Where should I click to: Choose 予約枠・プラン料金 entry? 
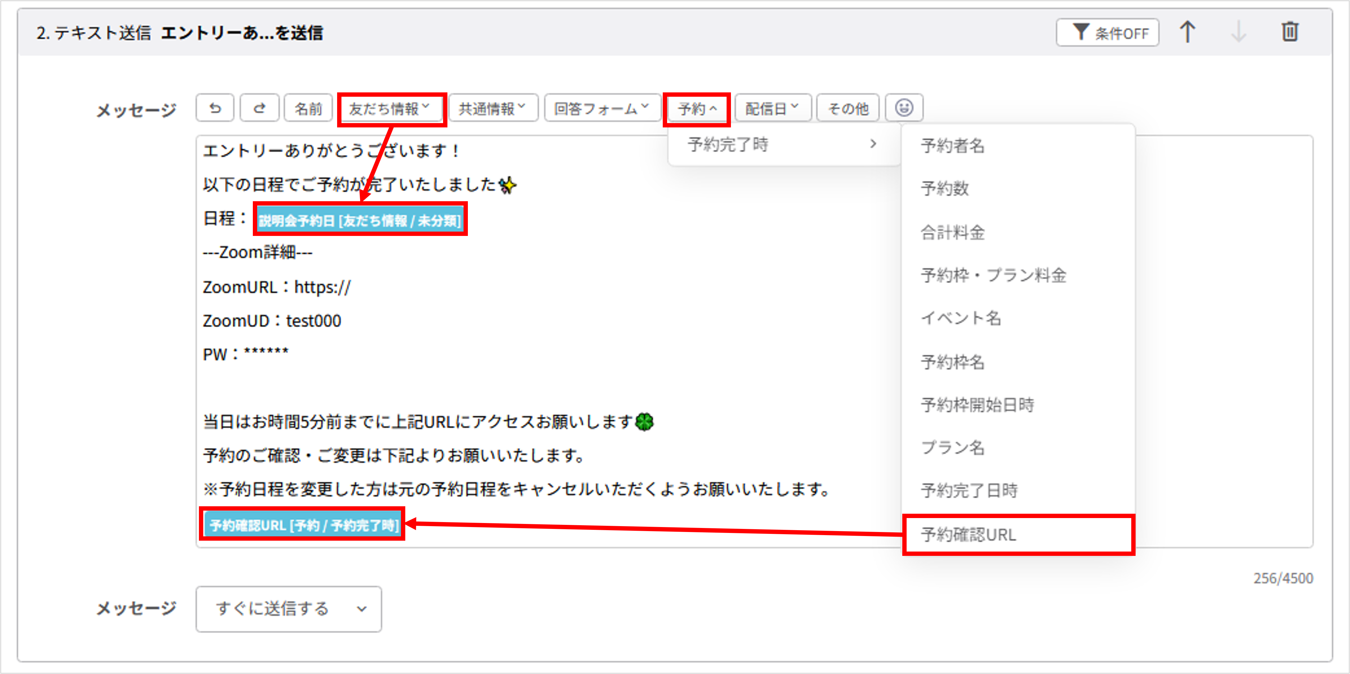[1018, 275]
